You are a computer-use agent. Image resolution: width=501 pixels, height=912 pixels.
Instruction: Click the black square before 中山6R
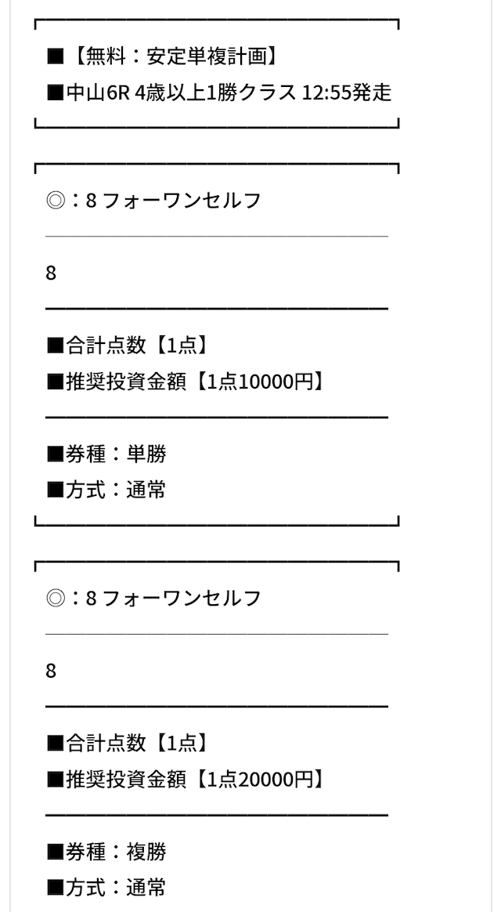56,92
